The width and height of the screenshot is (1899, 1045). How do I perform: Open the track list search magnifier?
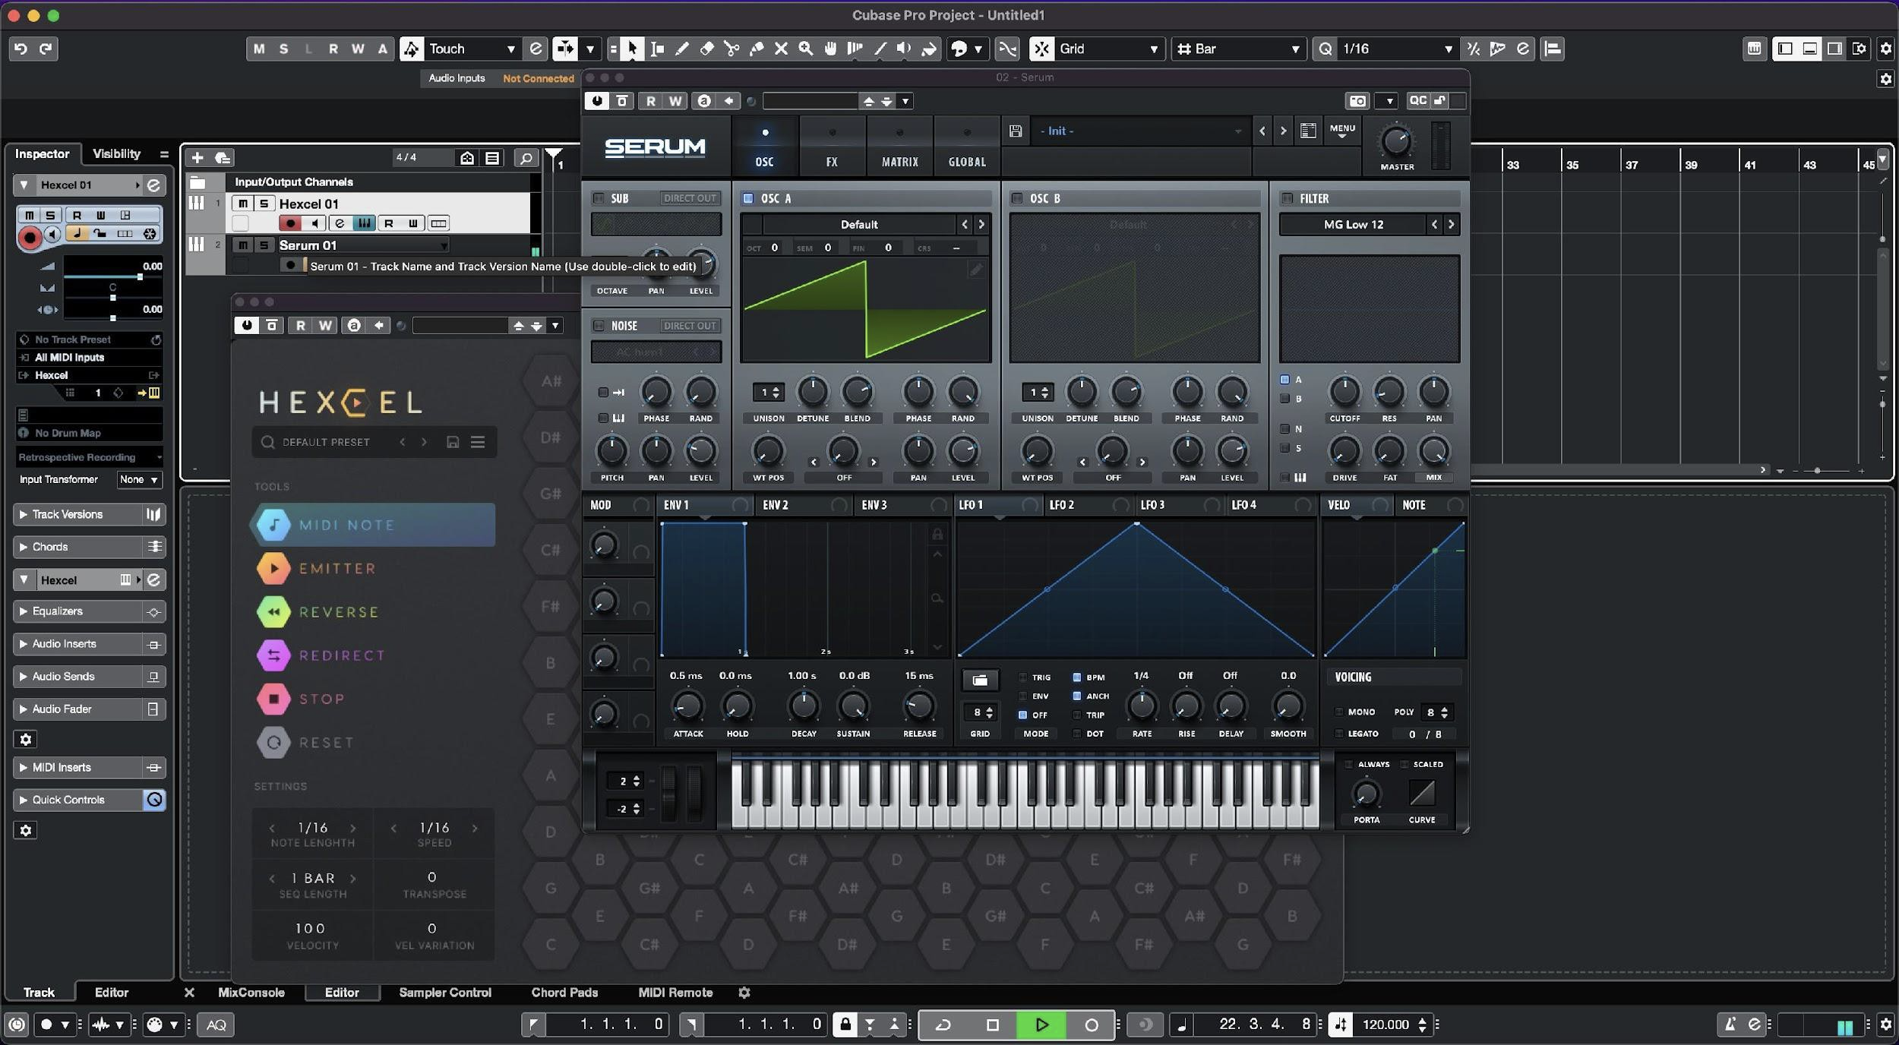[x=526, y=158]
